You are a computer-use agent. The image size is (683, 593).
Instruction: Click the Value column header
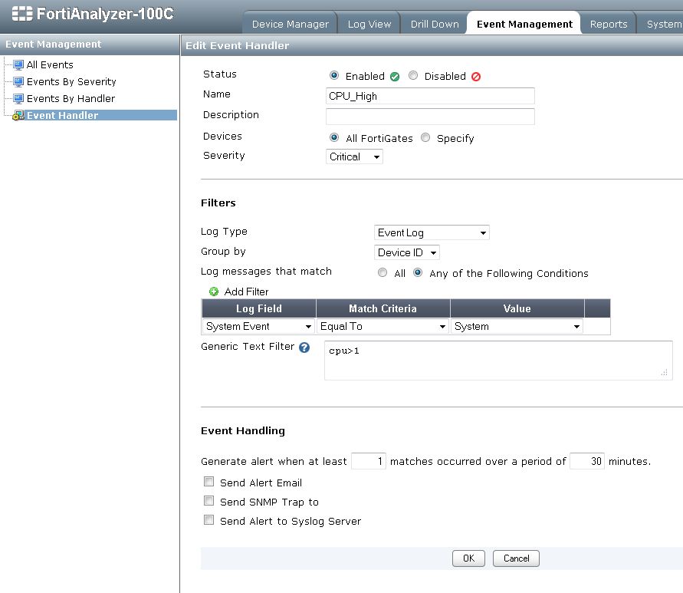click(x=517, y=308)
